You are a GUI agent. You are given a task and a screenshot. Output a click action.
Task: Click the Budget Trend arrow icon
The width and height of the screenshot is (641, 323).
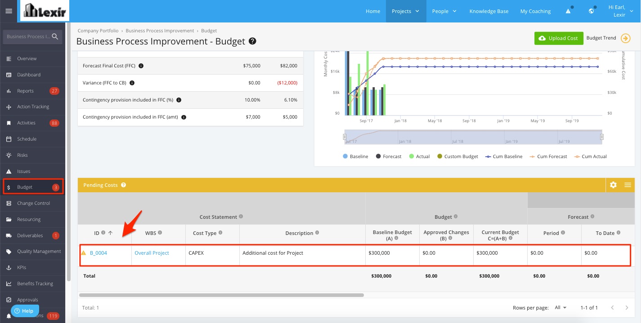click(625, 38)
